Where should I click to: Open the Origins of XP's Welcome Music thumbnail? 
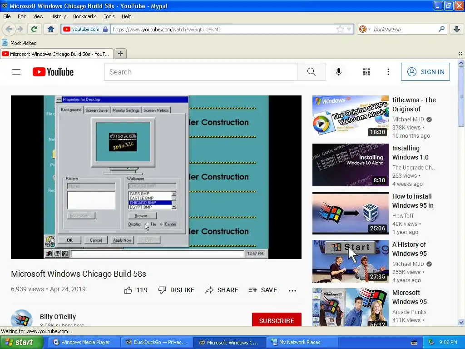tap(350, 117)
